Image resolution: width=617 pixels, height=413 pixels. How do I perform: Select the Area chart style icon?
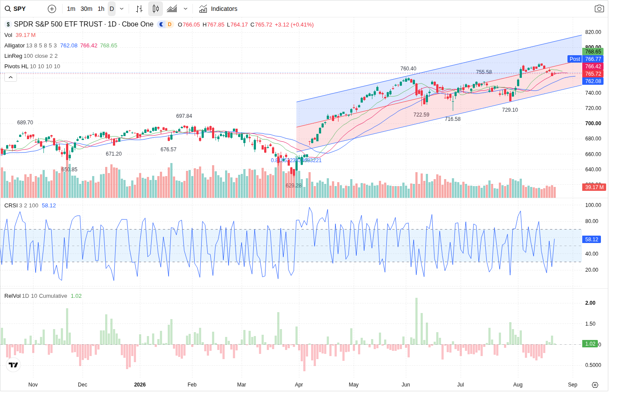[172, 9]
